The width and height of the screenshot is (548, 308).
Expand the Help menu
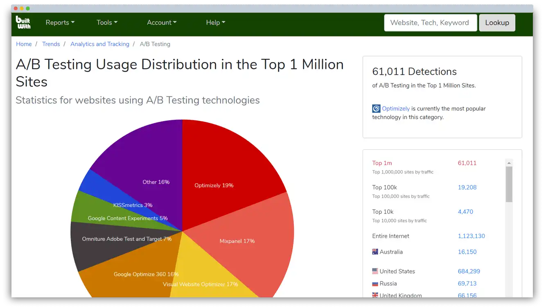215,22
